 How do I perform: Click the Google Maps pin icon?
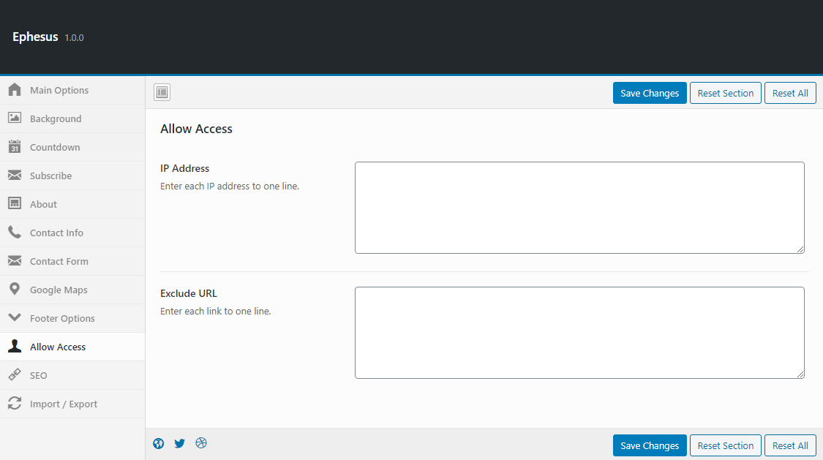(15, 290)
